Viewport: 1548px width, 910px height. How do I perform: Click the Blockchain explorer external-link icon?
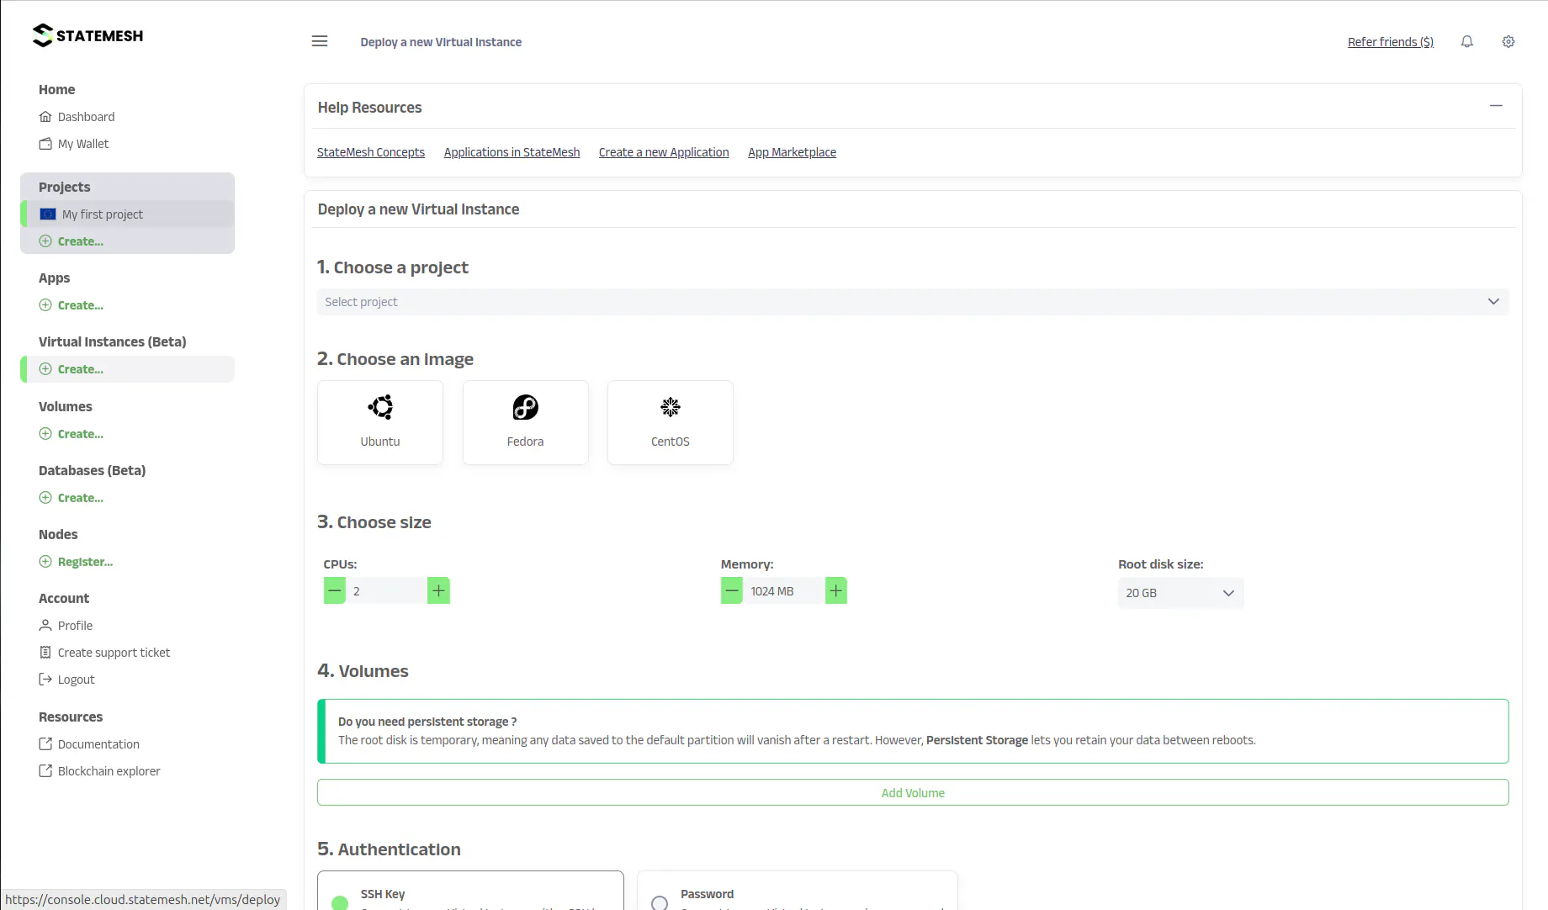(45, 771)
